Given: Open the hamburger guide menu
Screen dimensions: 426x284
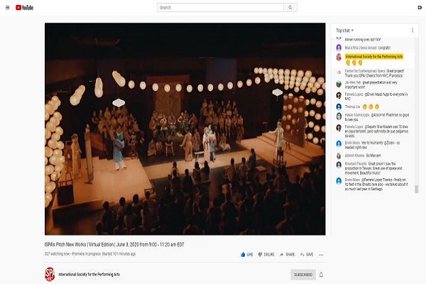Looking at the screenshot, I should [x=8, y=8].
